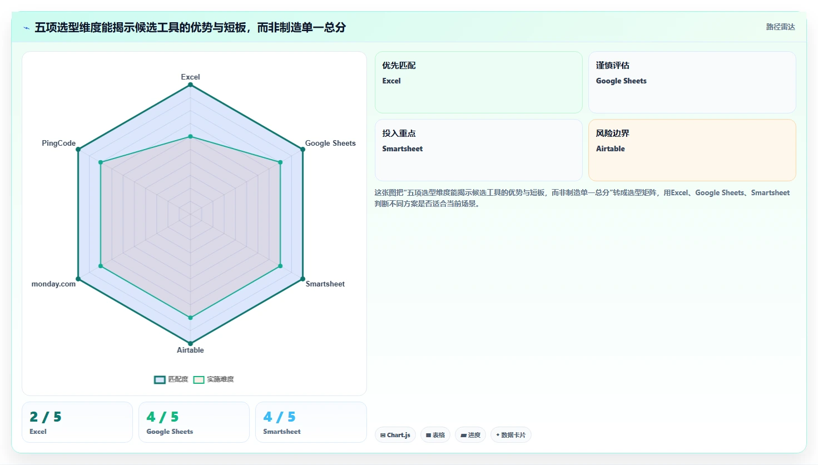Click the 进度 tag icon

(x=463, y=435)
